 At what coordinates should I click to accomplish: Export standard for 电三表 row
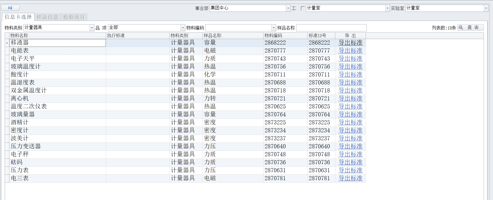coord(350,178)
